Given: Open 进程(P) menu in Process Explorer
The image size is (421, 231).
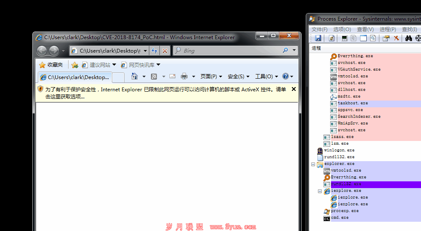Looking at the screenshot, I should pyautogui.click(x=388, y=29).
